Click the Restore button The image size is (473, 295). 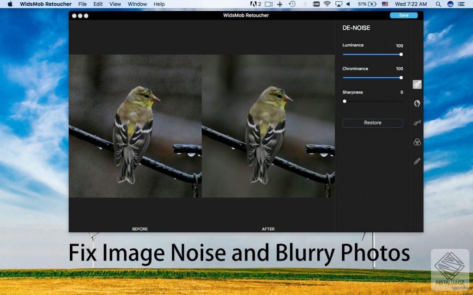(x=373, y=123)
